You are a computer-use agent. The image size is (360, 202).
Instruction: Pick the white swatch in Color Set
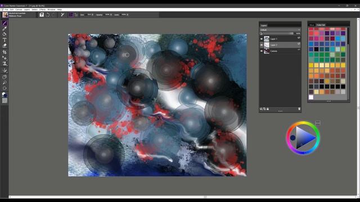(311, 97)
